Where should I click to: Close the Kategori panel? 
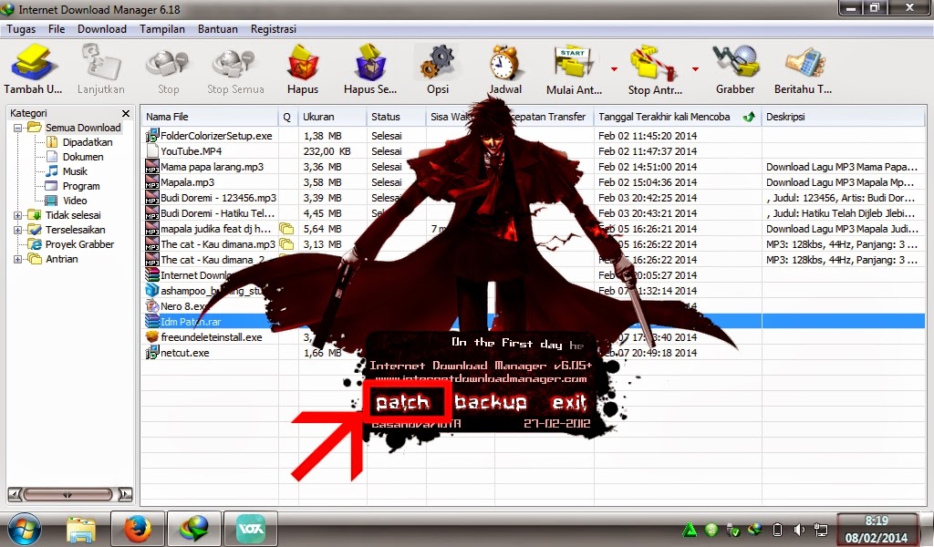coord(126,113)
